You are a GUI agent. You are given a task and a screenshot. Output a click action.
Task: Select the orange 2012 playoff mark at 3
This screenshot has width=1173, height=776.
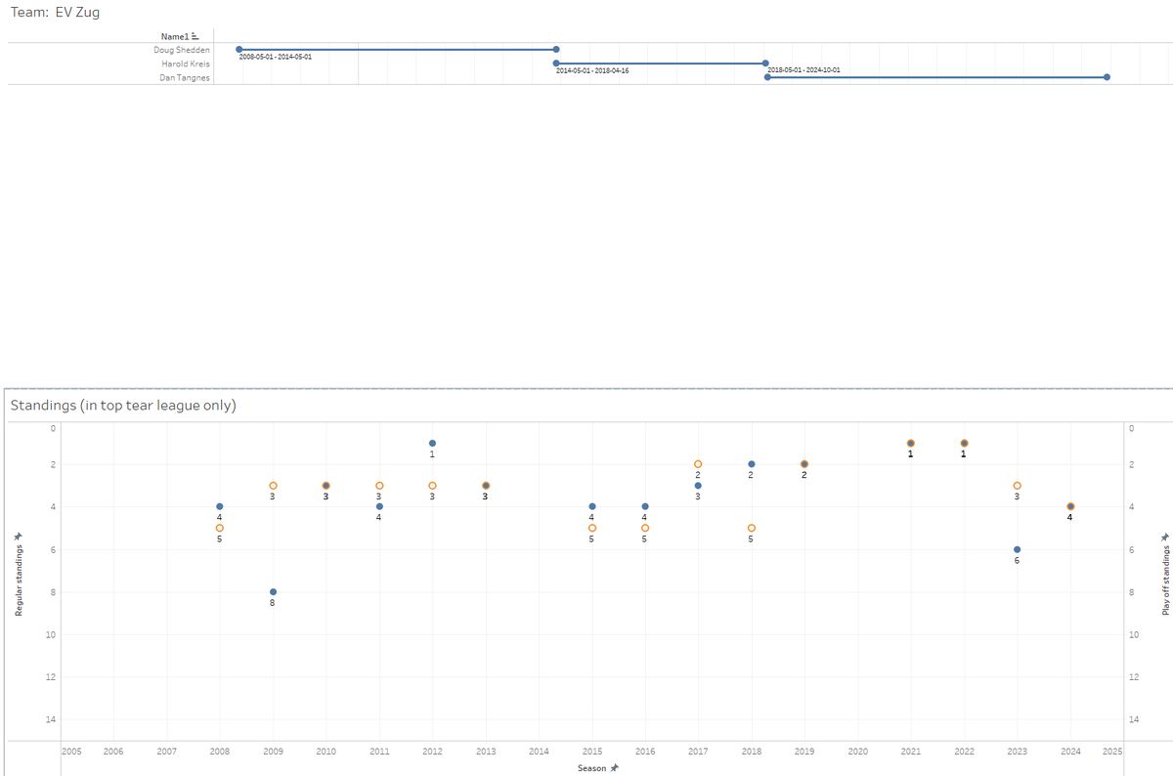(432, 486)
